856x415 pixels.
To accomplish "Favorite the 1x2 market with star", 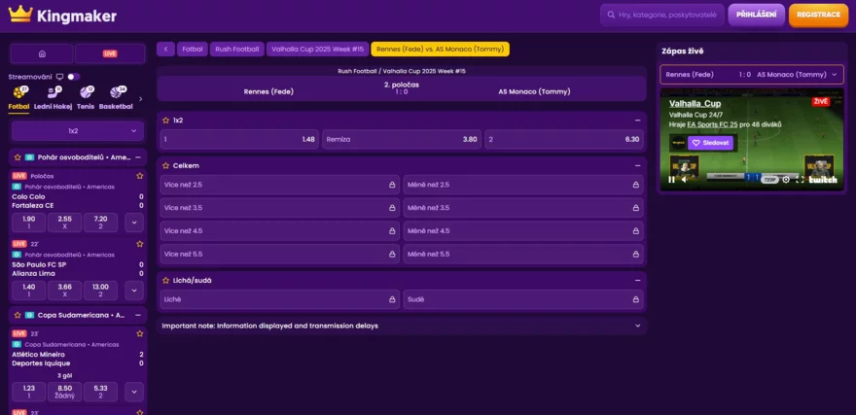I will [x=166, y=120].
